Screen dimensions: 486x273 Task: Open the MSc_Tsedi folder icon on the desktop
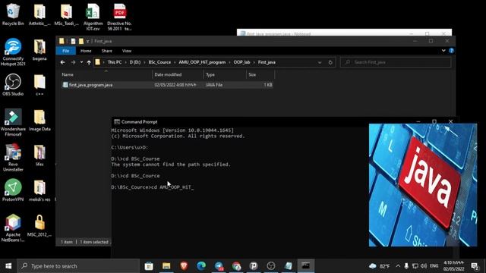click(x=66, y=14)
